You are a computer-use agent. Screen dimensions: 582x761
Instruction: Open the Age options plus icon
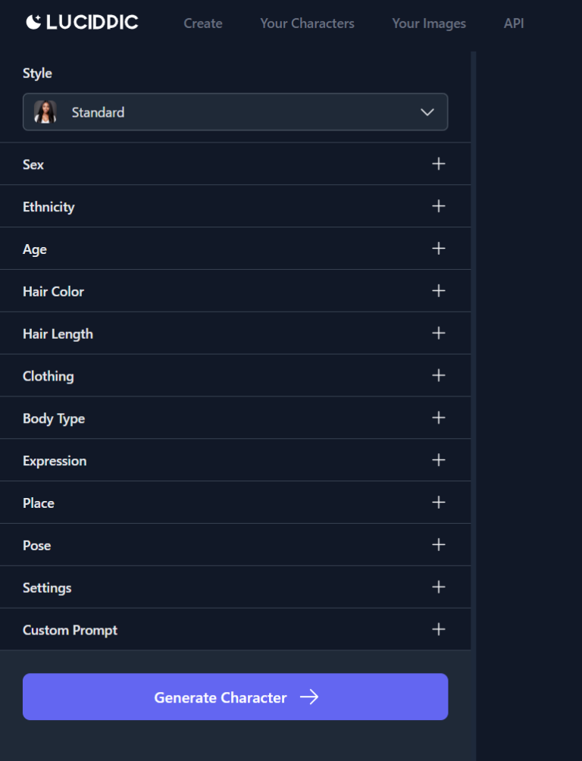click(438, 249)
